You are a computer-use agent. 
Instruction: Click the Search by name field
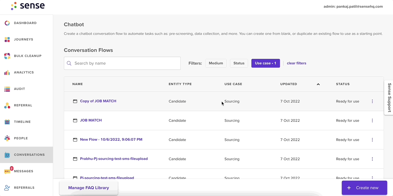(122, 63)
